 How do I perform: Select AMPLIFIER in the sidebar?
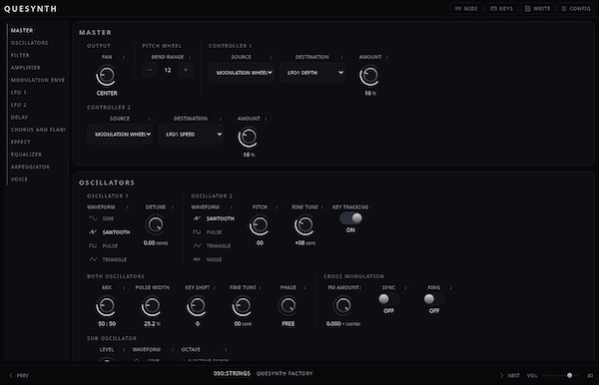(x=26, y=68)
